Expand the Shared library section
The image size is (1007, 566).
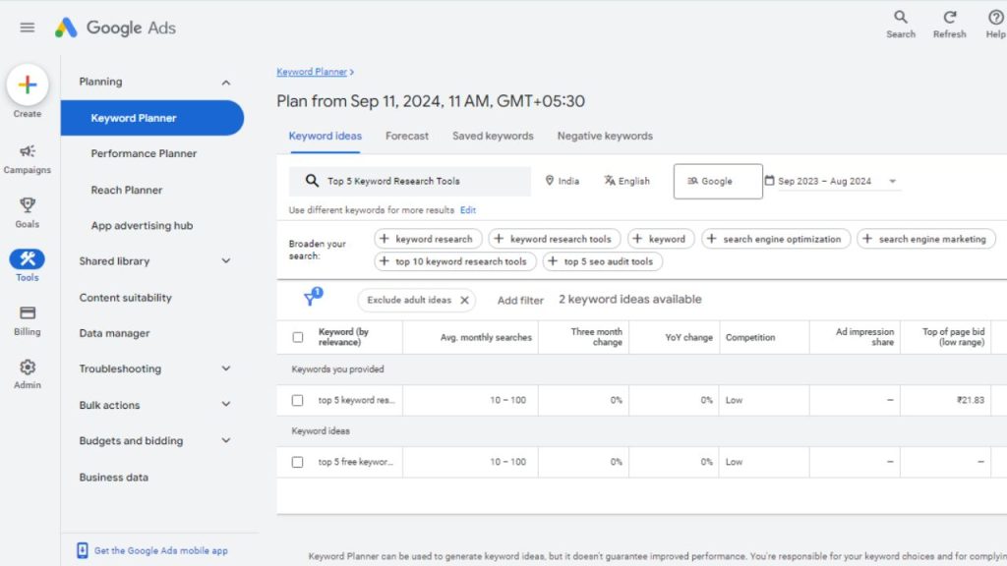pos(226,261)
